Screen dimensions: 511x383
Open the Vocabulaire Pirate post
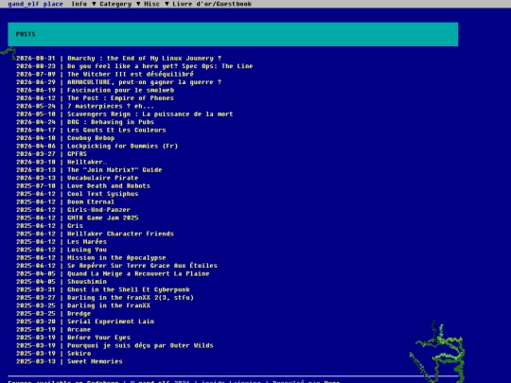click(102, 178)
